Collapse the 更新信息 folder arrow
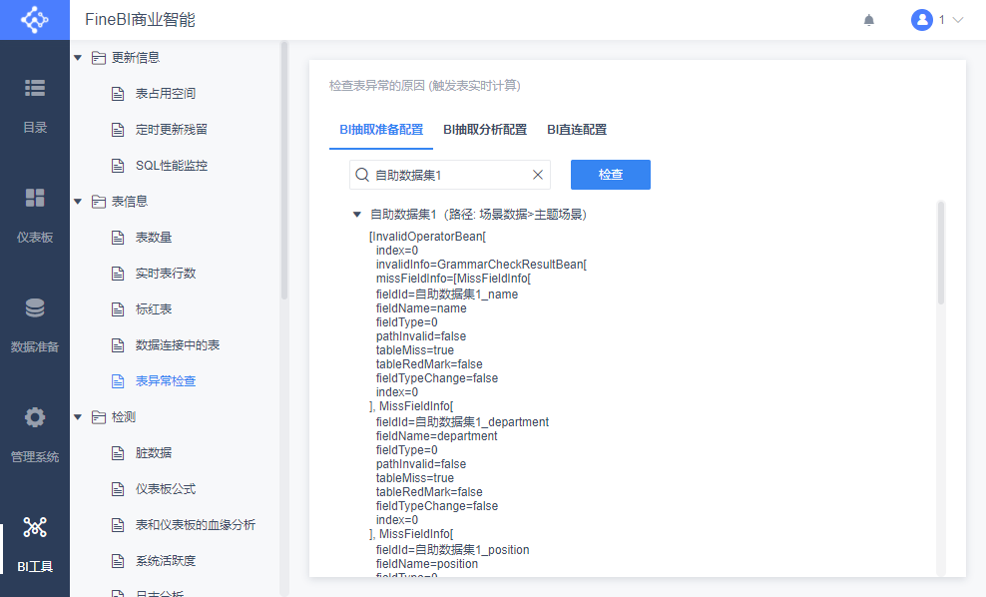Viewport: 986px width, 597px height. tap(78, 58)
